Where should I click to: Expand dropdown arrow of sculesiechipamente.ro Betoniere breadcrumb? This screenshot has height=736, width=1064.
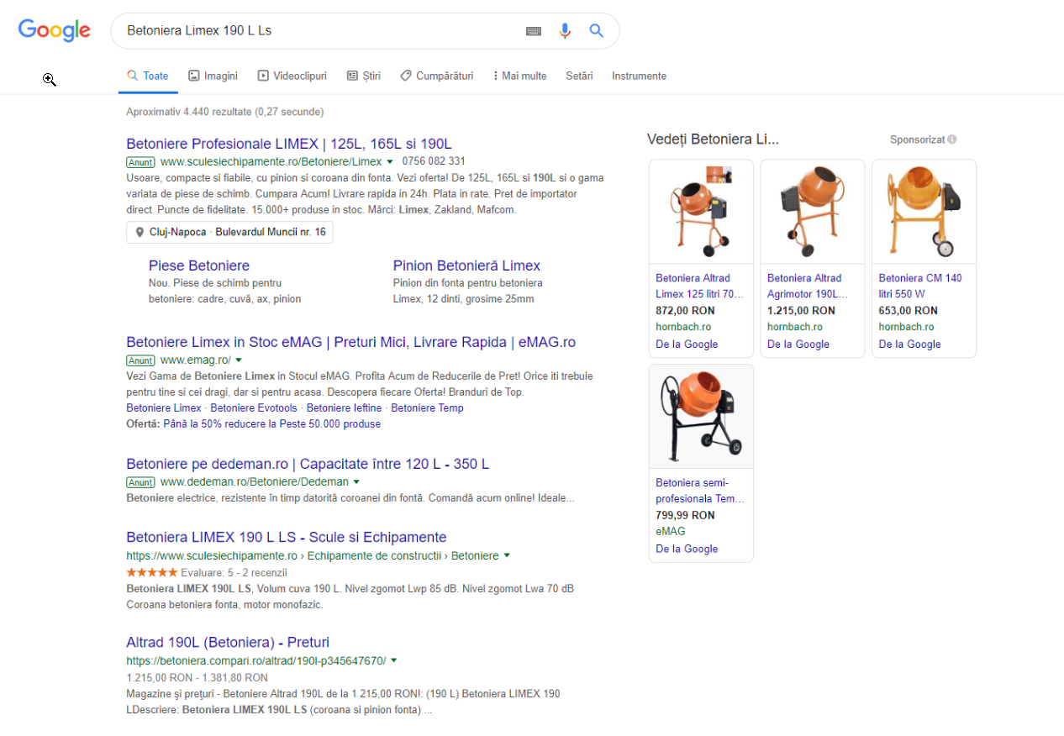507,556
